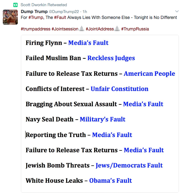Click Capitol emoji after #JointAddress
The image size is (182, 193).
click(x=117, y=29)
